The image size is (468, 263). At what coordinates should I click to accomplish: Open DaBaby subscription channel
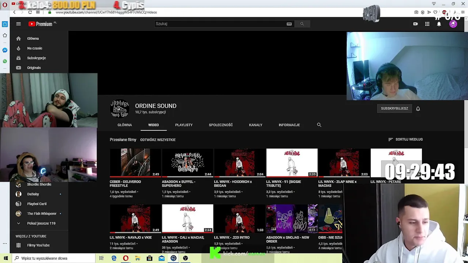click(x=39, y=194)
